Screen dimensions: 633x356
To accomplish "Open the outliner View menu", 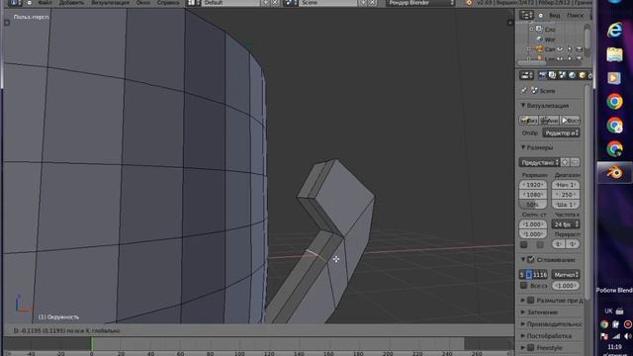I will (x=555, y=16).
